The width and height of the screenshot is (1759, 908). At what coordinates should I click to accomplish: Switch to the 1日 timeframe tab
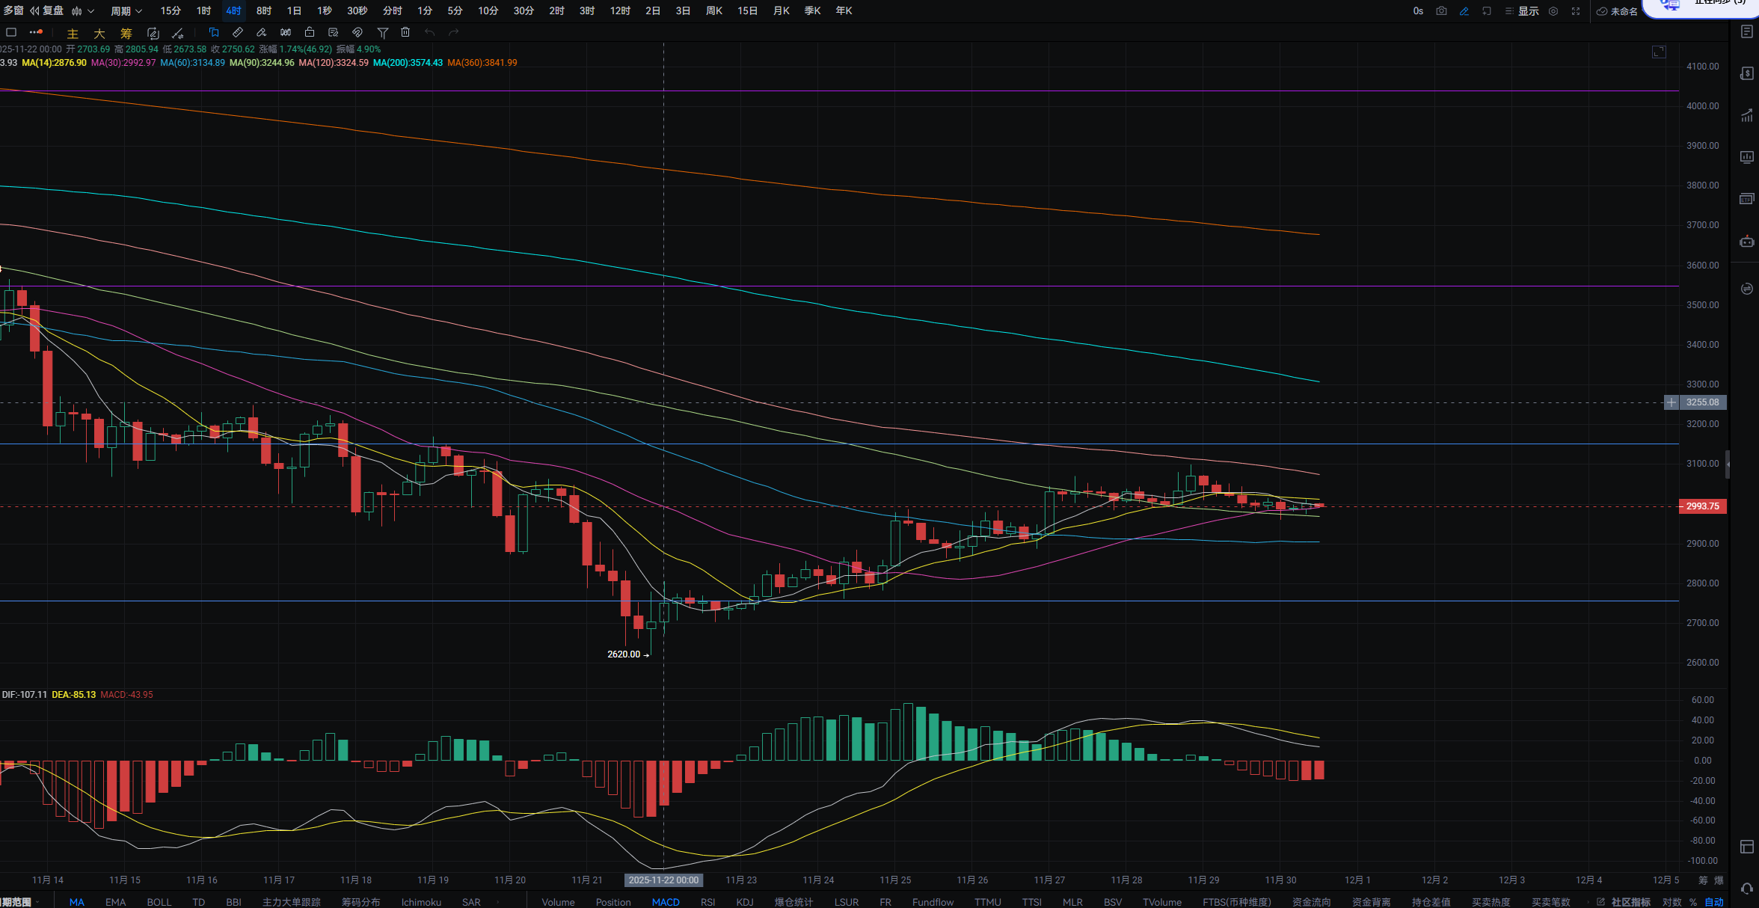pos(294,11)
